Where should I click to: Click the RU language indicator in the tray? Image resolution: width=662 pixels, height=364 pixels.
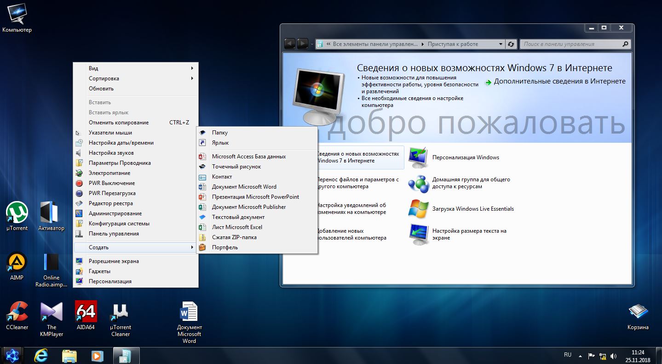(568, 355)
